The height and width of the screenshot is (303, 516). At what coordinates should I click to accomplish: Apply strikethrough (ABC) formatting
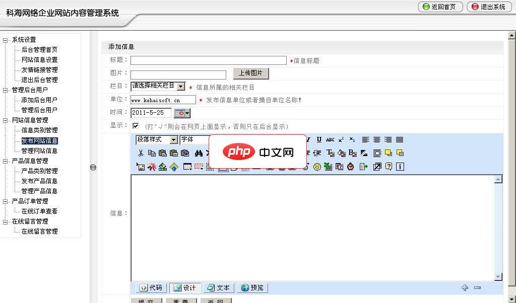tap(330, 139)
